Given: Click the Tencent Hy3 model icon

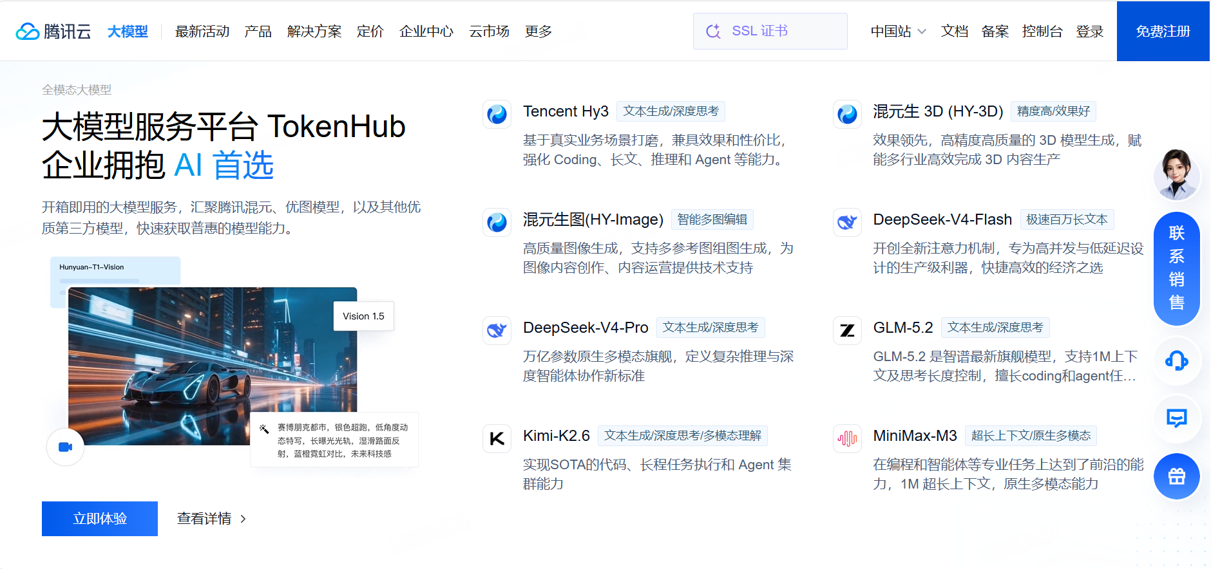Looking at the screenshot, I should 497,114.
